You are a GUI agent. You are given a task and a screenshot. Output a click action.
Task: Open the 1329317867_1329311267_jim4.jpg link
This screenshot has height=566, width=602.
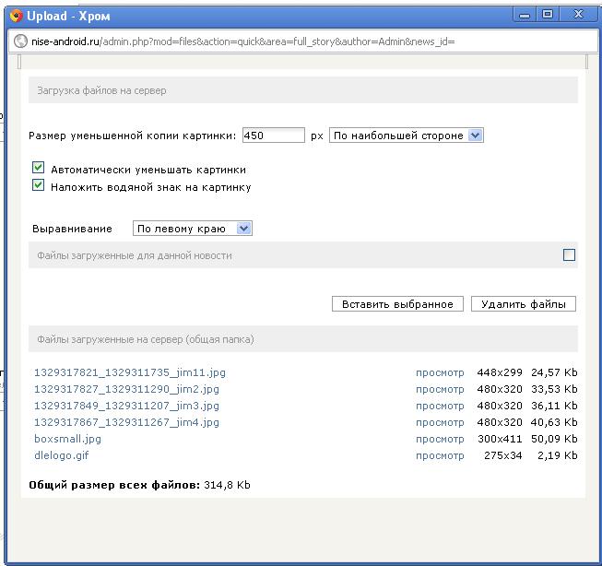(x=126, y=422)
